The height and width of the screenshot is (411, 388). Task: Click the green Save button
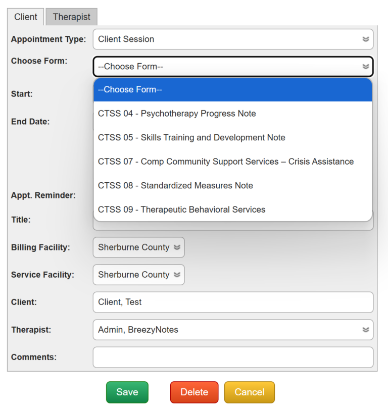point(127,392)
